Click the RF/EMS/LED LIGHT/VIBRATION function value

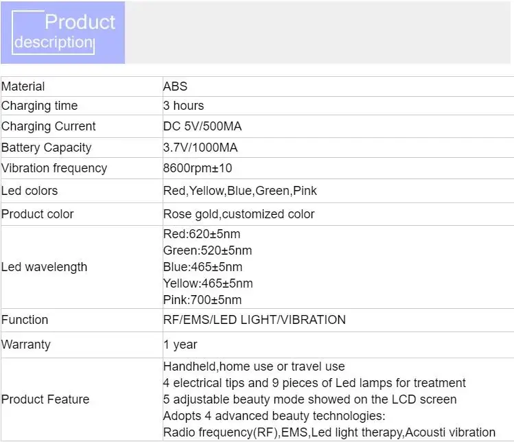(255, 320)
